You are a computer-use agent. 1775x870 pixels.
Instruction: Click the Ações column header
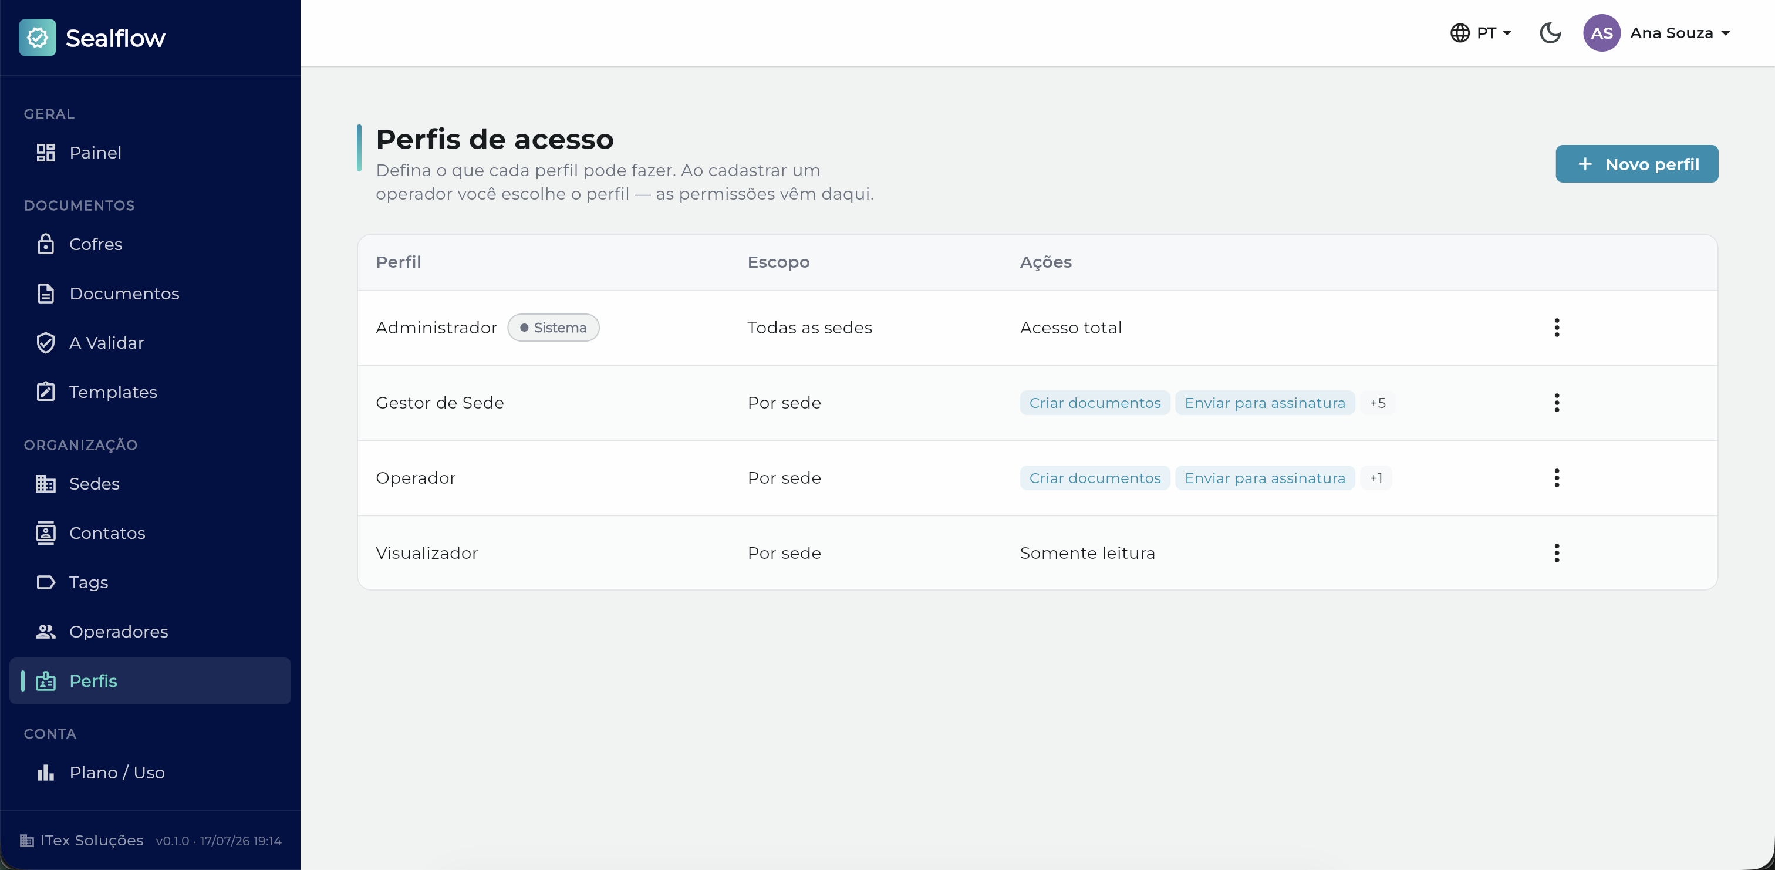click(x=1045, y=262)
